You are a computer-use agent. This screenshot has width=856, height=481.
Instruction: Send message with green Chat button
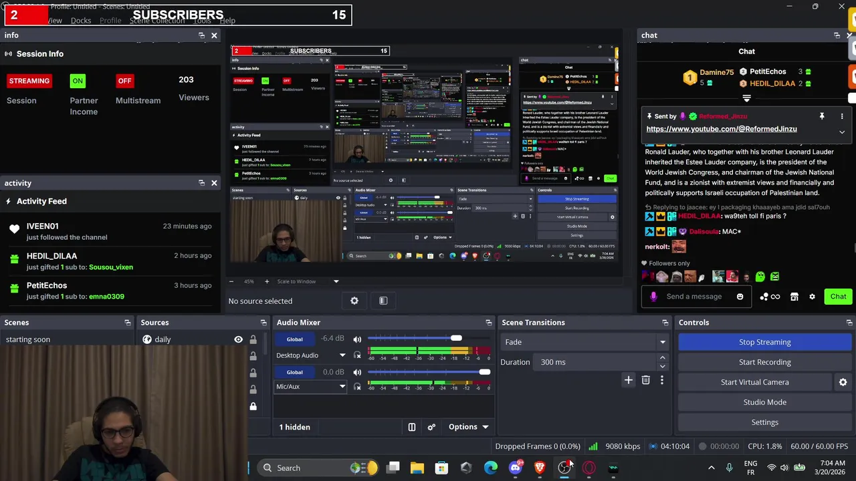(x=838, y=297)
